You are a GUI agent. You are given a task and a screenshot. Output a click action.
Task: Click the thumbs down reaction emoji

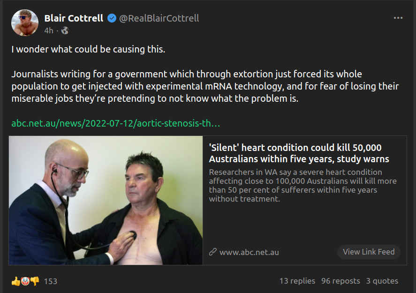point(35,281)
